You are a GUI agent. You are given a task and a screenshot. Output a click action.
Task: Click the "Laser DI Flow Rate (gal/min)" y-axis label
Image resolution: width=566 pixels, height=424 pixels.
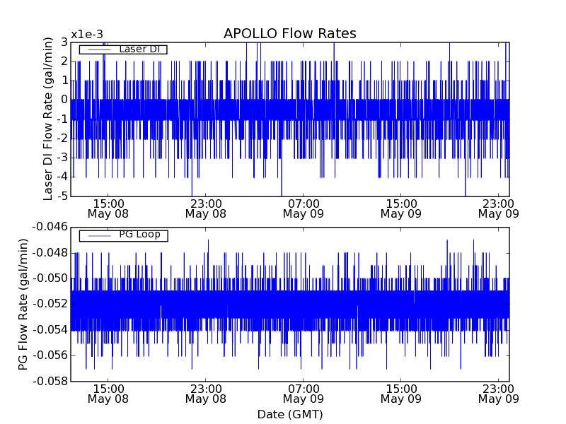48,119
